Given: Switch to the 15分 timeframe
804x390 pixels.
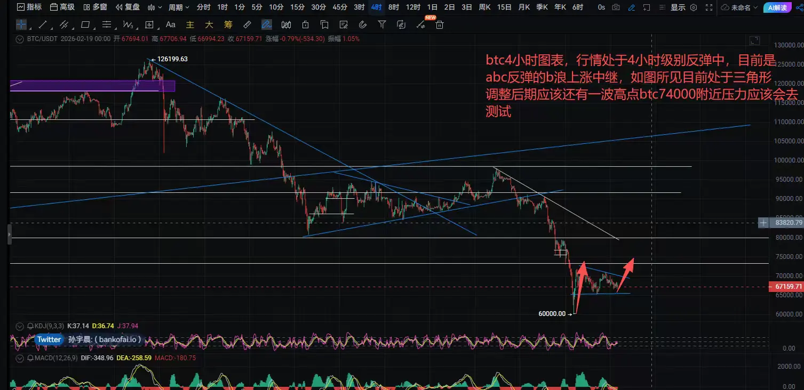Looking at the screenshot, I should pyautogui.click(x=297, y=7).
